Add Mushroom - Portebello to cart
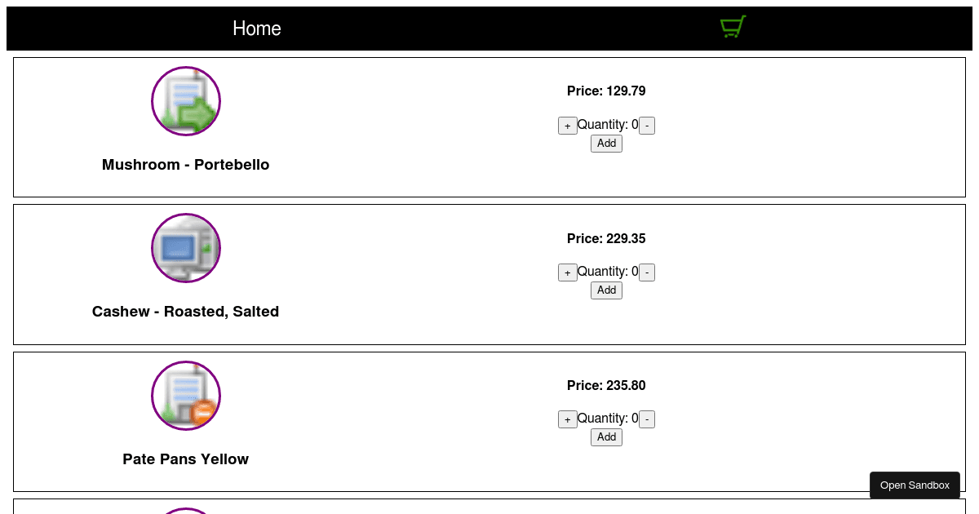Image resolution: width=979 pixels, height=514 pixels. (606, 144)
